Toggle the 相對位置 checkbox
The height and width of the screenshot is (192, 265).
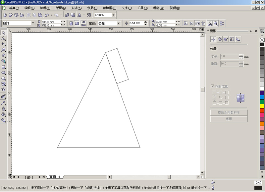212,86
